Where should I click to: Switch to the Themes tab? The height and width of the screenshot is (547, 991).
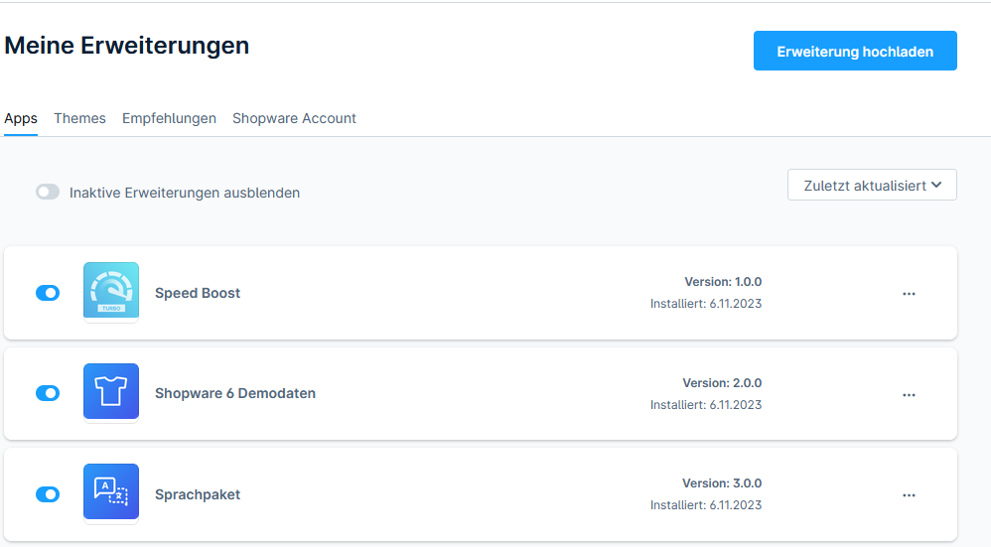(x=79, y=118)
